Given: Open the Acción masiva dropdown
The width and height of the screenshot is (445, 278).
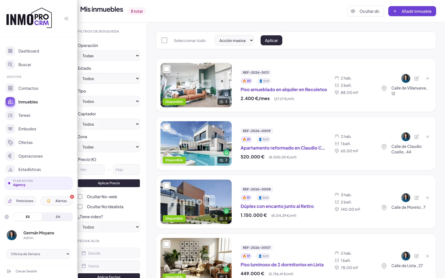Looking at the screenshot, I should [x=234, y=40].
